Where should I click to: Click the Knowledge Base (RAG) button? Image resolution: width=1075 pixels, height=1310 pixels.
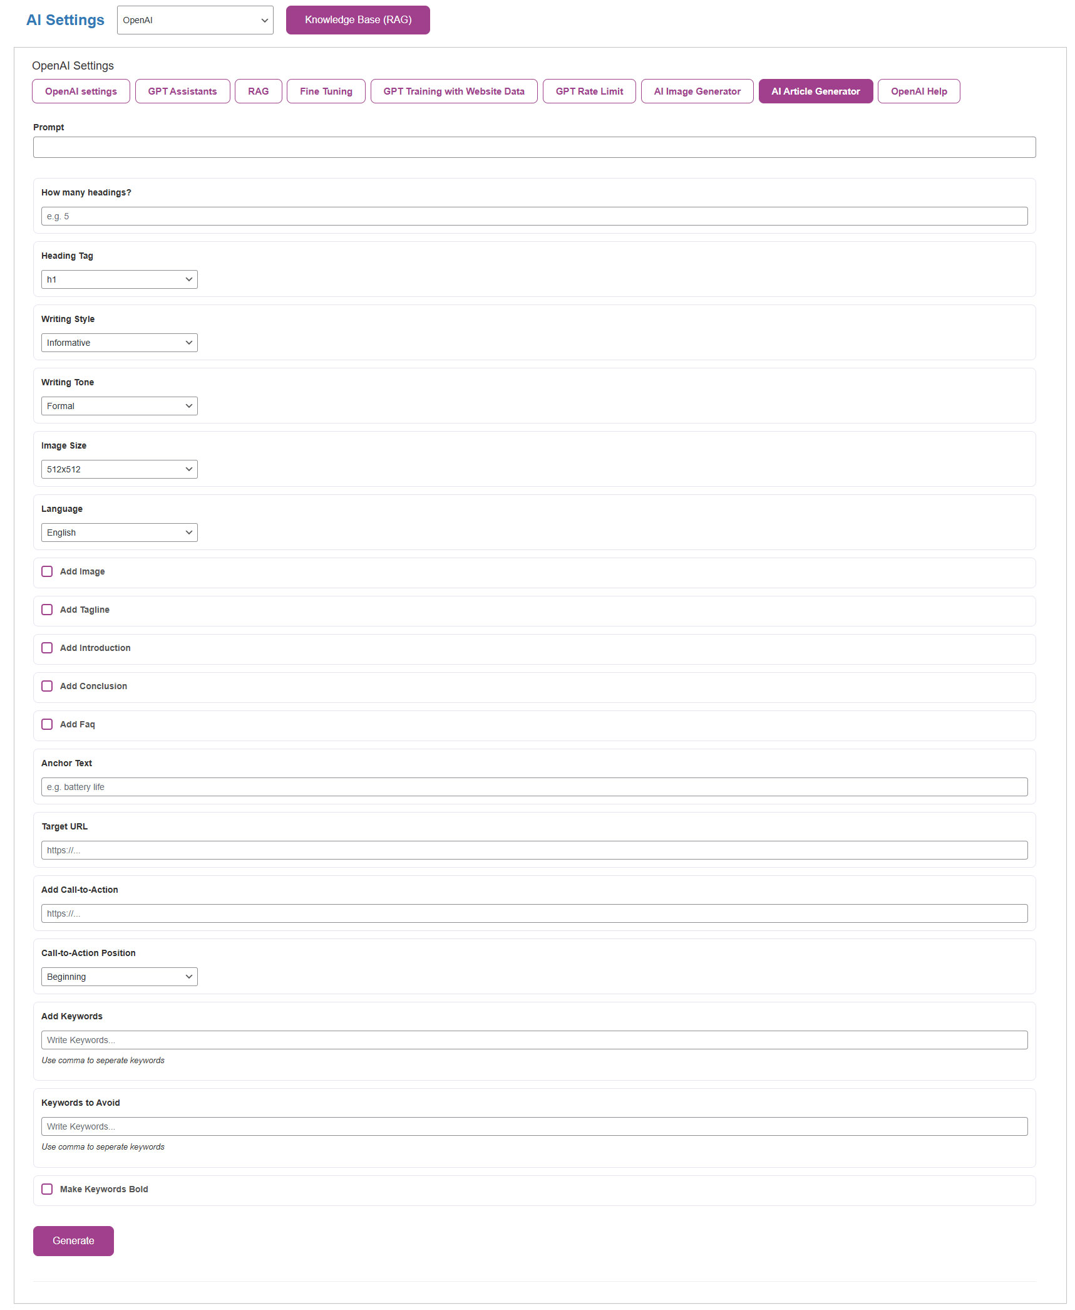[x=357, y=20]
